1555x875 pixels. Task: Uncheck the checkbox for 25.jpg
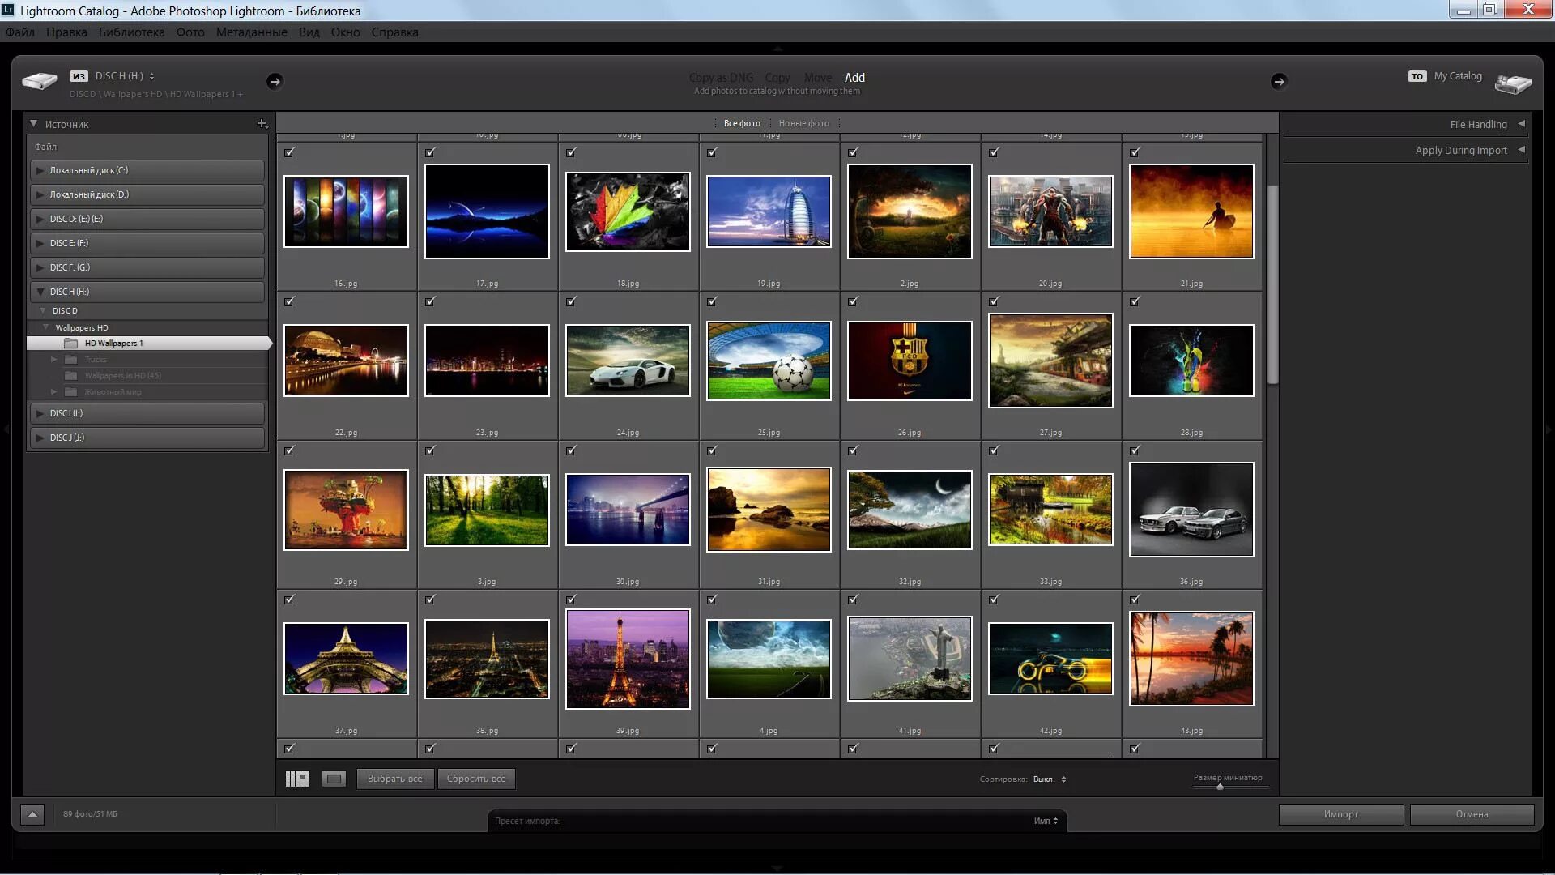712,301
